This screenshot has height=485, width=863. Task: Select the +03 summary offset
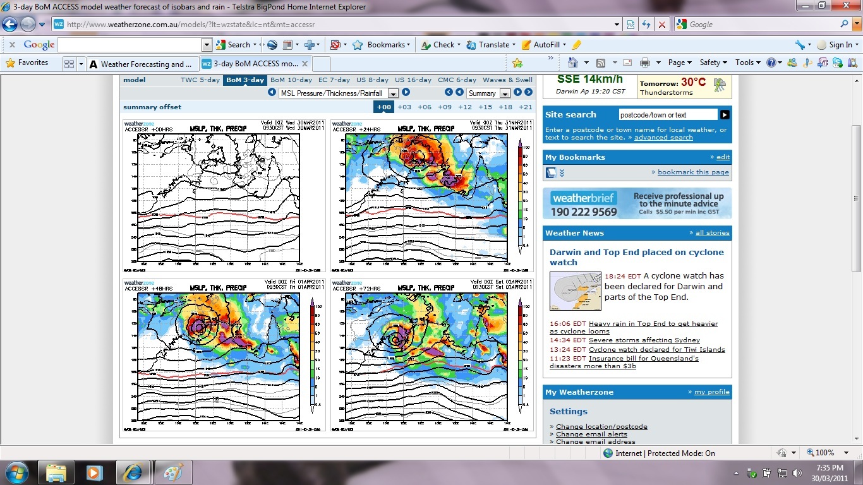pos(404,107)
